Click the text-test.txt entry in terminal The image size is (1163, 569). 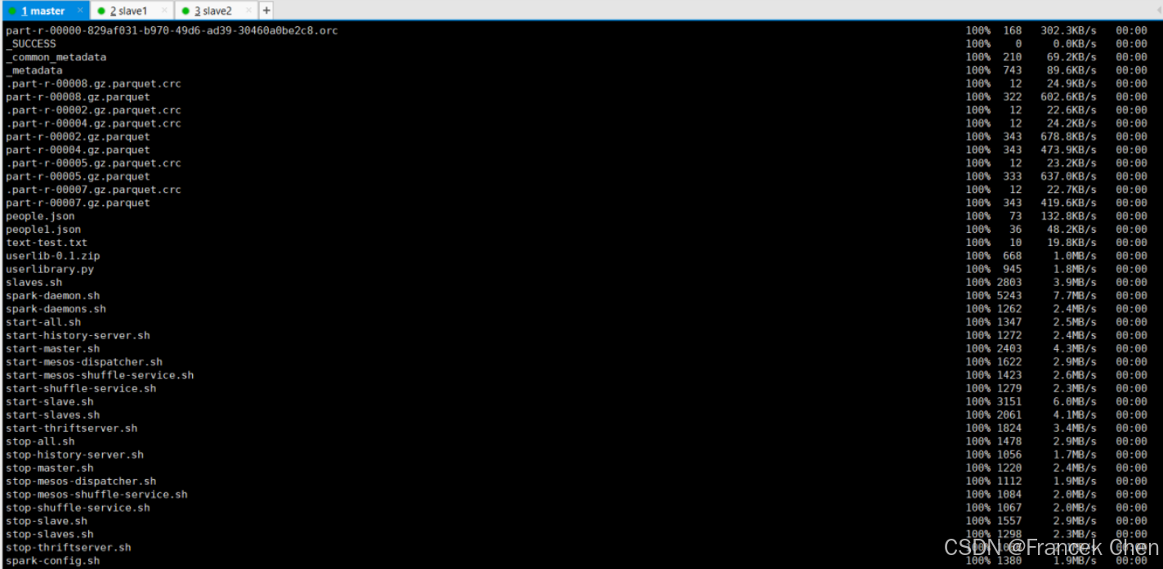(x=47, y=243)
